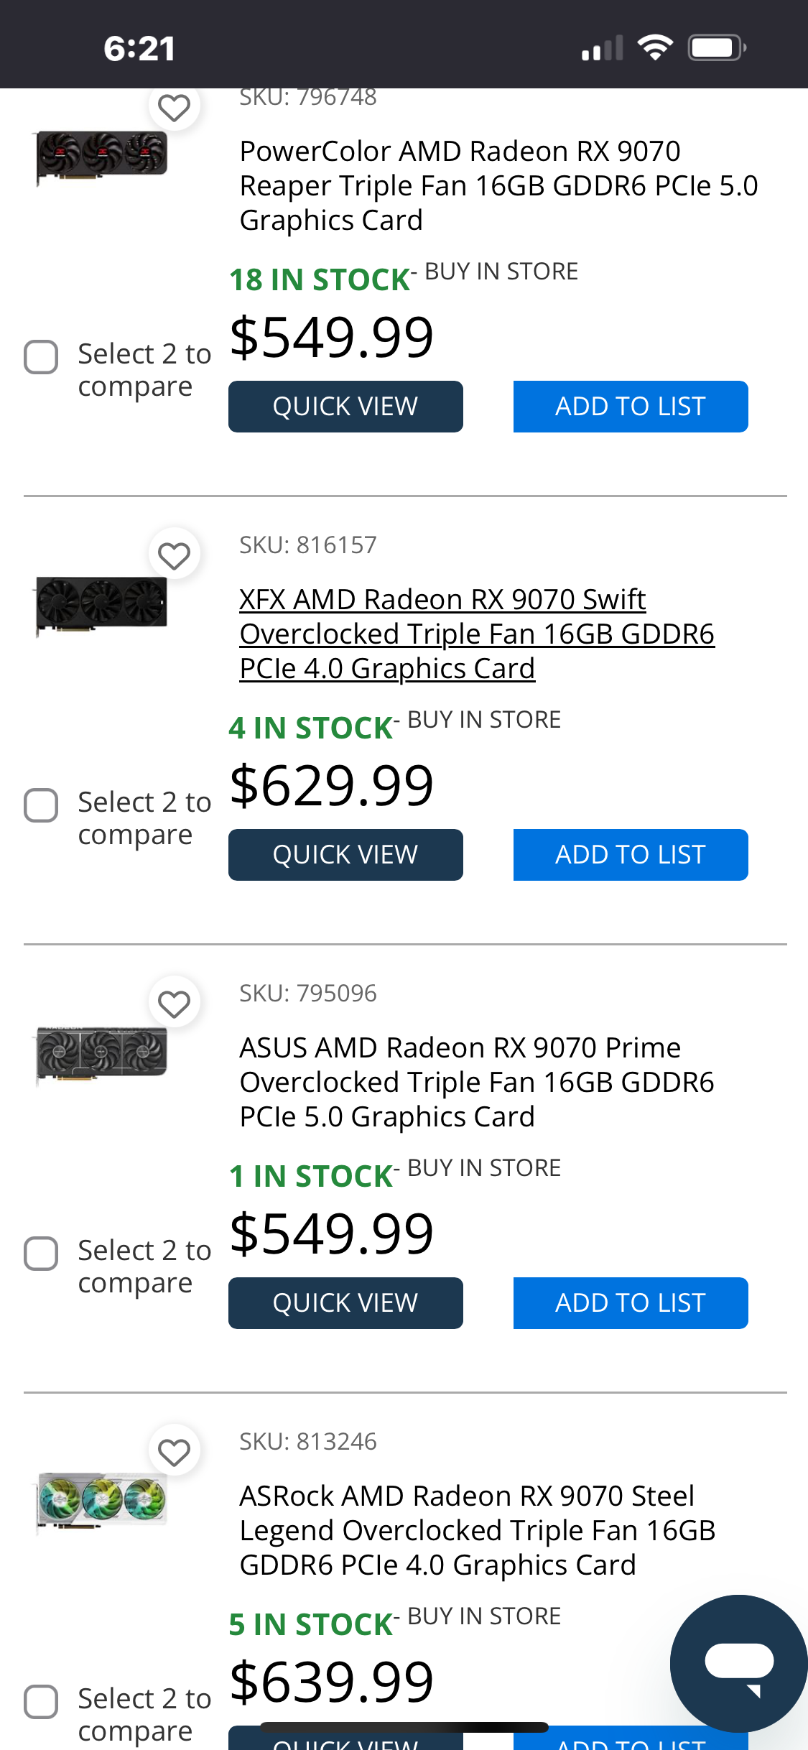
Task: Add ASUS Prime card to list
Action: pyautogui.click(x=631, y=1303)
